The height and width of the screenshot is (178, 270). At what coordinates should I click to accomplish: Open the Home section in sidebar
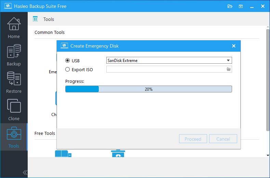14,27
